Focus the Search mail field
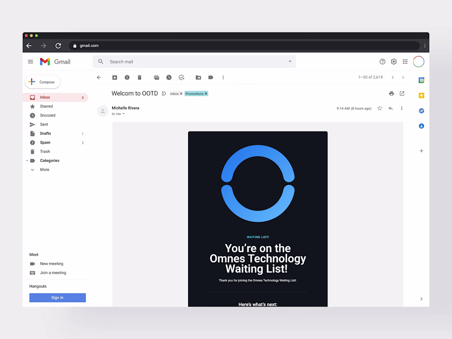Screen dimensions: 452x339 (x=194, y=62)
